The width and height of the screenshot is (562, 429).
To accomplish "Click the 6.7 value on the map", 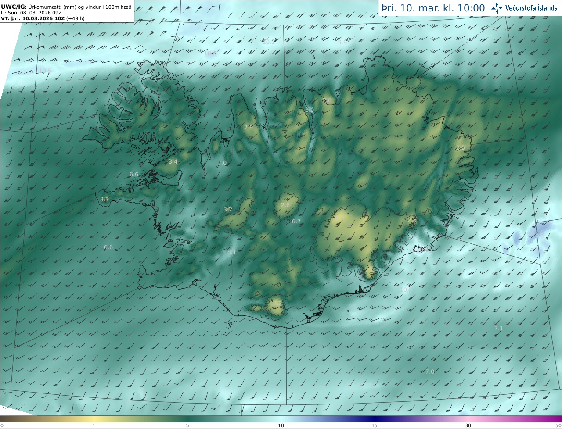I will [296, 222].
